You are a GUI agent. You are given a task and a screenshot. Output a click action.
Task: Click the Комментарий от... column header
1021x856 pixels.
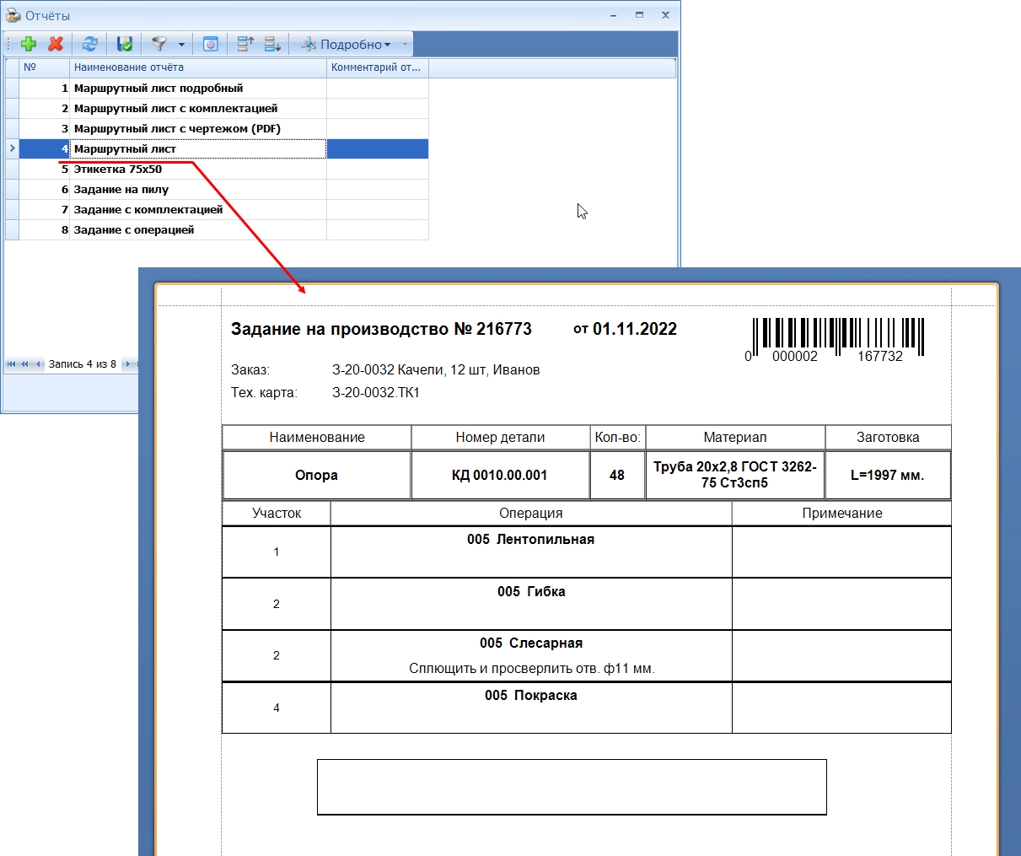[378, 67]
